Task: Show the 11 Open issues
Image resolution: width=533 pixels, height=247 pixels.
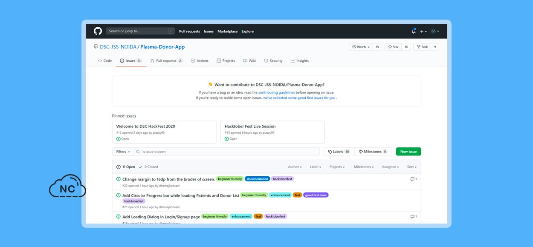Action: [x=126, y=167]
